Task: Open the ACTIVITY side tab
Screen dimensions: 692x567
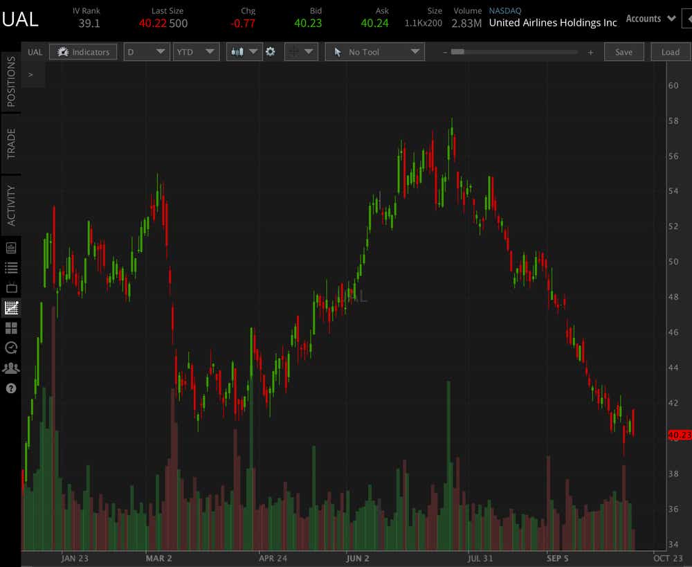Action: point(11,206)
